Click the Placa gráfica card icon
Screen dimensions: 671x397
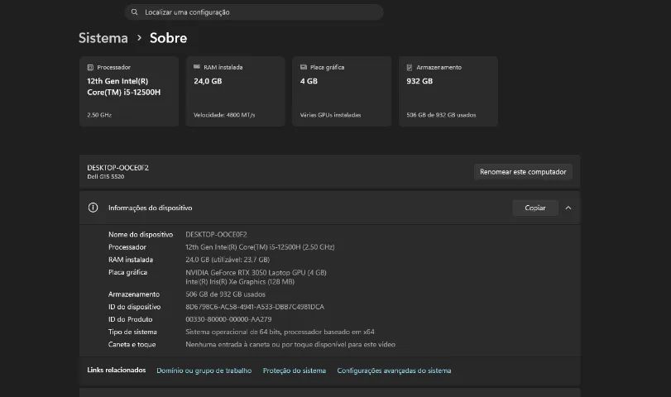point(304,67)
